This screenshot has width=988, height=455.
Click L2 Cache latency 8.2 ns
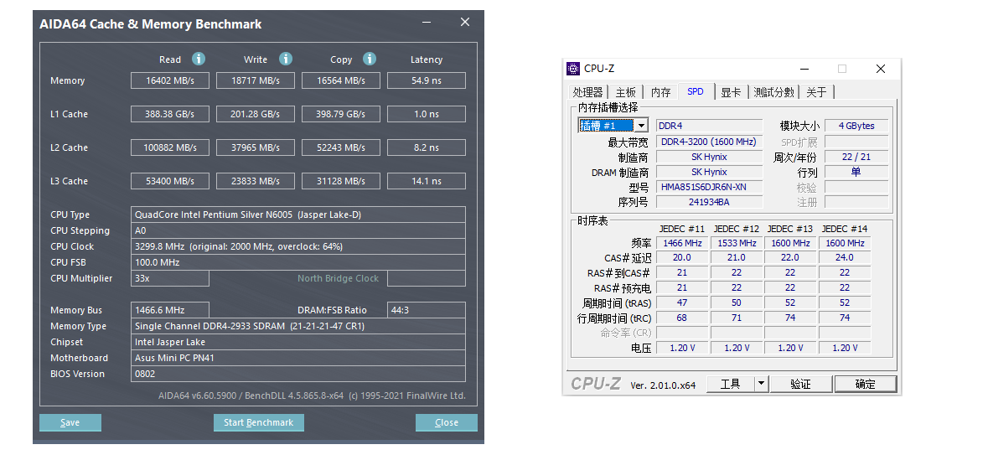tap(427, 147)
